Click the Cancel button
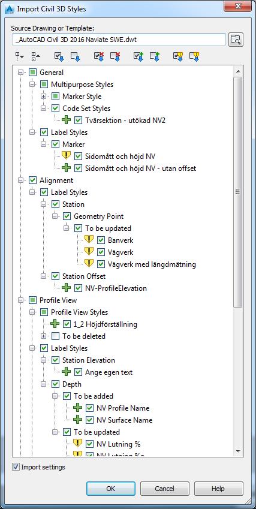 [x=165, y=489]
